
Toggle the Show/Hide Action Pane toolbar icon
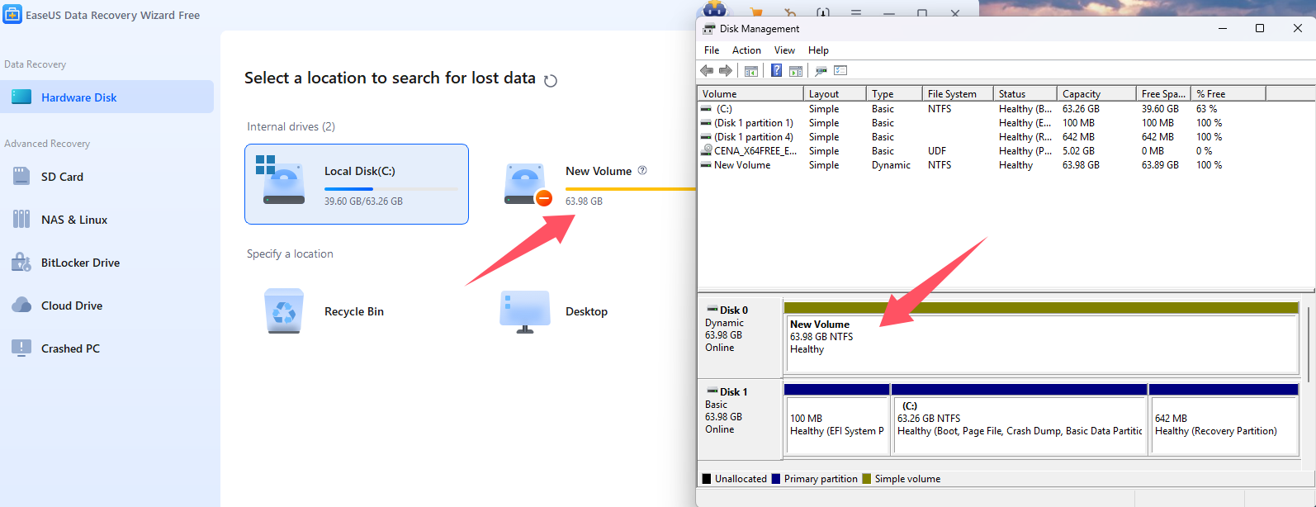796,71
